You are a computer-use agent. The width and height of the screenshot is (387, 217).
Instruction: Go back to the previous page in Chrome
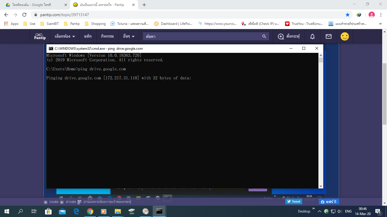(x=6, y=15)
